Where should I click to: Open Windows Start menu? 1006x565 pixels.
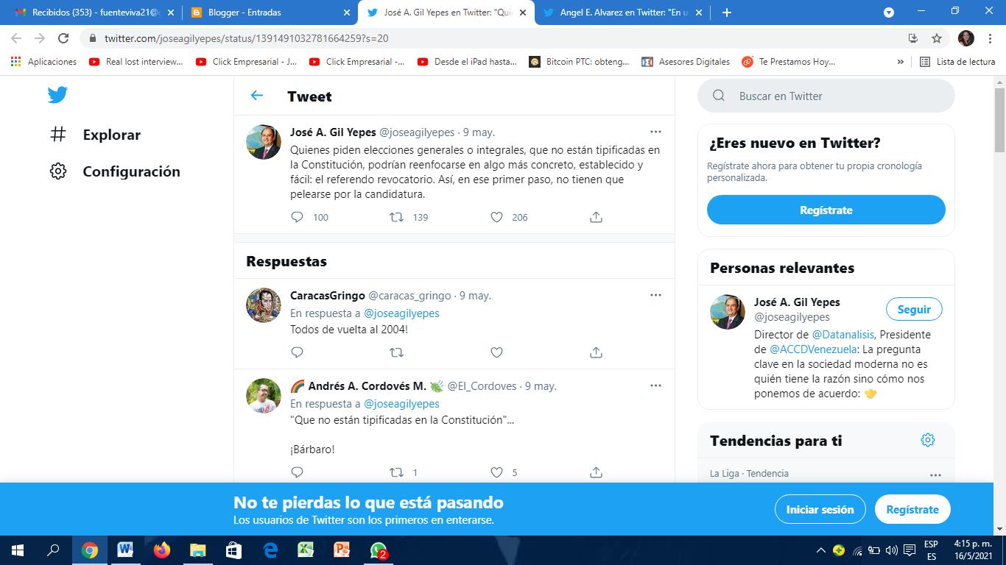coord(18,550)
